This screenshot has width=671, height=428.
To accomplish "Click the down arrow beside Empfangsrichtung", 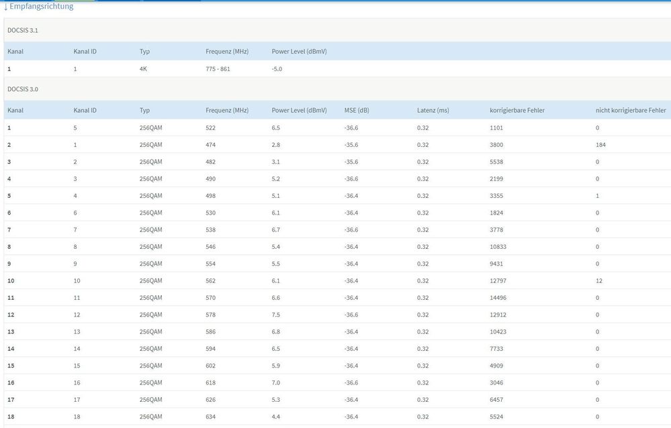I will (5, 7).
